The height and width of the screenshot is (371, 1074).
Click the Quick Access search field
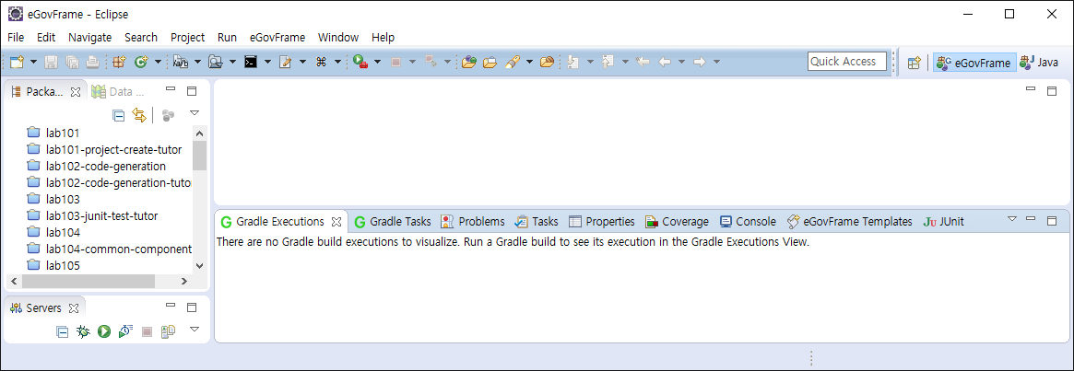[x=846, y=62]
